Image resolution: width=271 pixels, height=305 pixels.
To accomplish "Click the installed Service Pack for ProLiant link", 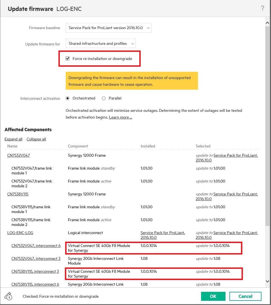I will 163,233.
